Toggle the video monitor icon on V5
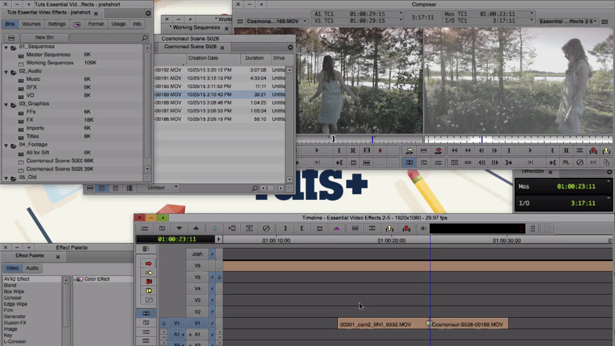The height and width of the screenshot is (346, 615). 220,277
